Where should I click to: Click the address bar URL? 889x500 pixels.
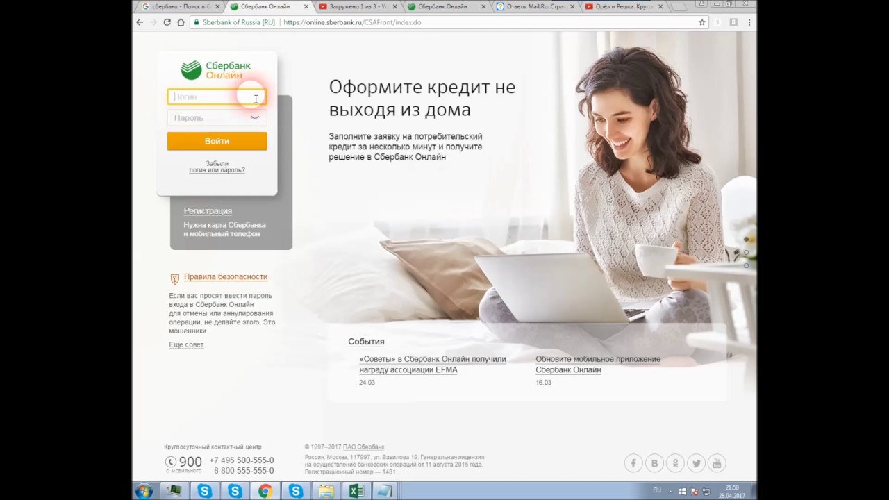click(x=352, y=22)
